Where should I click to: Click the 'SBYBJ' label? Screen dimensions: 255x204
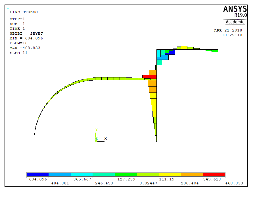click(x=37, y=33)
